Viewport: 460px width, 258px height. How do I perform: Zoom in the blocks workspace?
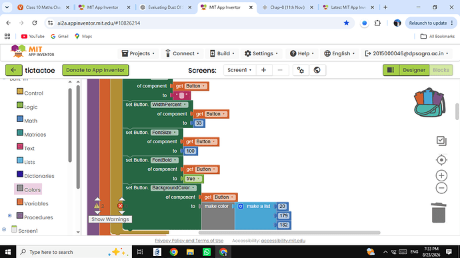(441, 175)
